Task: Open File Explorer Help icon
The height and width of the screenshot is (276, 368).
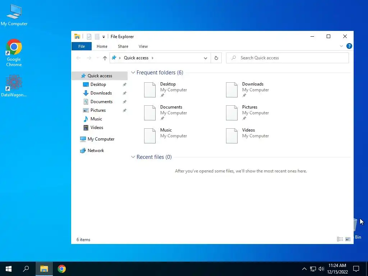Action: point(349,46)
